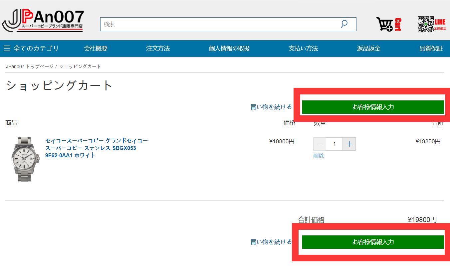The image size is (450, 268).
Task: Open セイコースーパーコピー product title link
Action: point(97,148)
